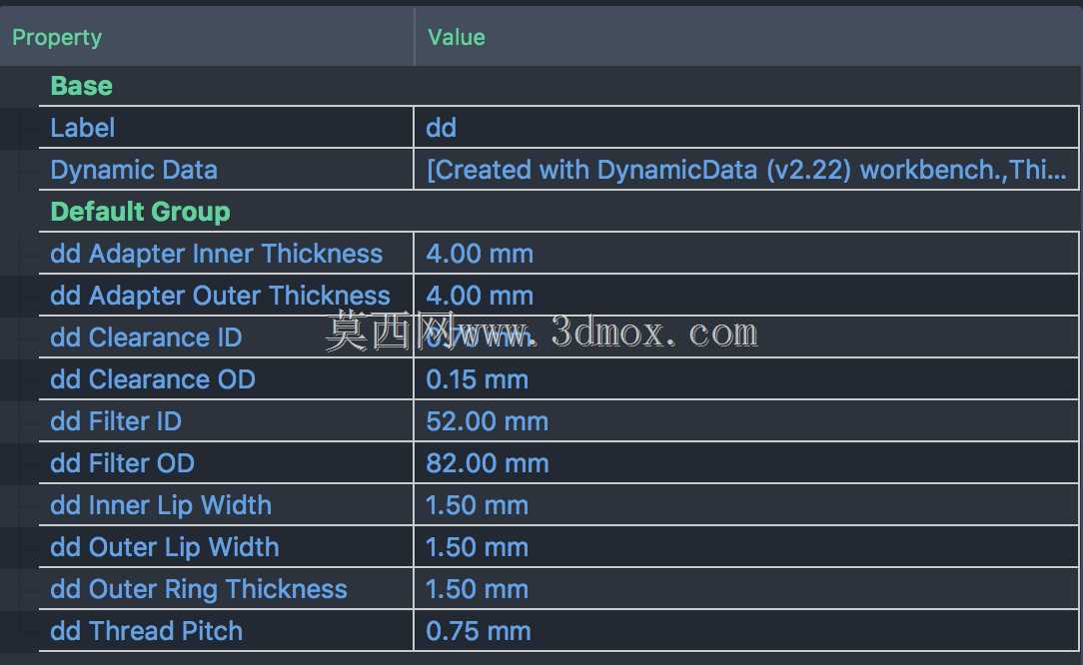Select dd Filter ID property
Screen dimensions: 1083x665
116,421
